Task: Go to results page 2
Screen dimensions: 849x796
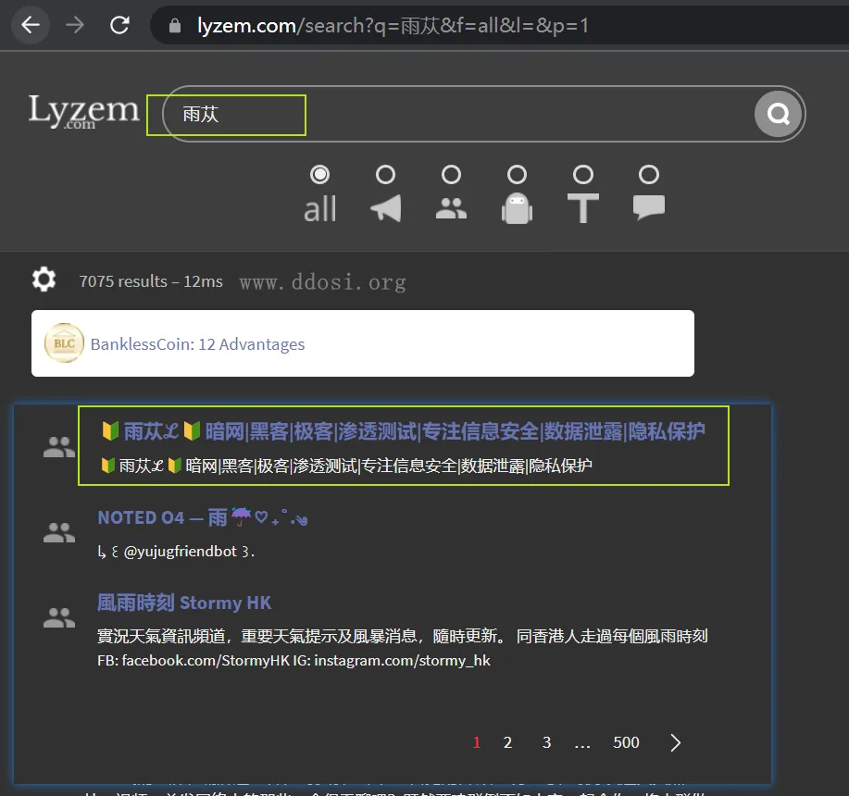Action: click(x=507, y=742)
